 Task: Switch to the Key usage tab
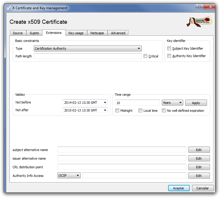76,33
